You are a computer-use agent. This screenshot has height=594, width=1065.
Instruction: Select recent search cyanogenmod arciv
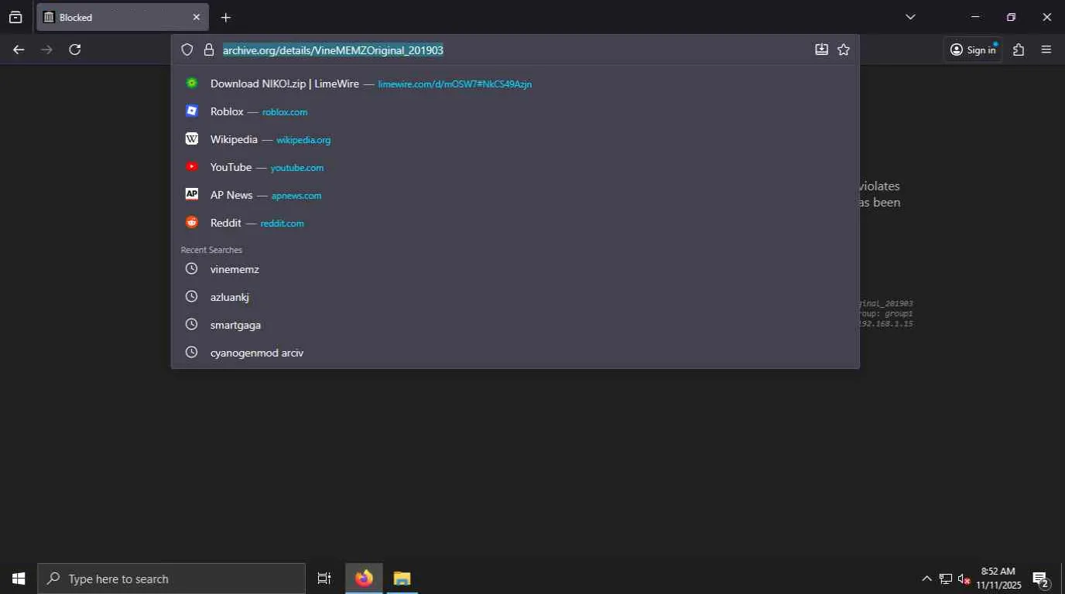click(515, 353)
